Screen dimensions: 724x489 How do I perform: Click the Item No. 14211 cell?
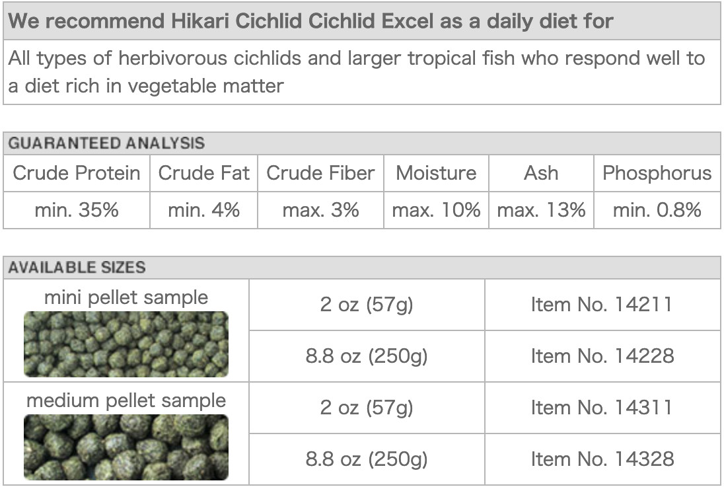[602, 305]
